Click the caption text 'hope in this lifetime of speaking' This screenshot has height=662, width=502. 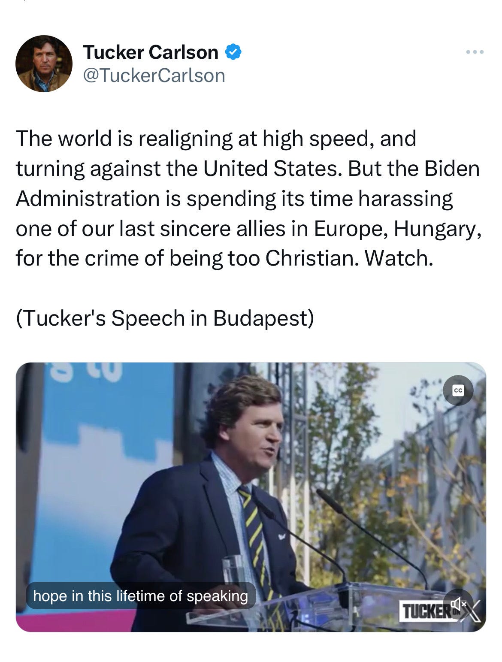pyautogui.click(x=140, y=595)
